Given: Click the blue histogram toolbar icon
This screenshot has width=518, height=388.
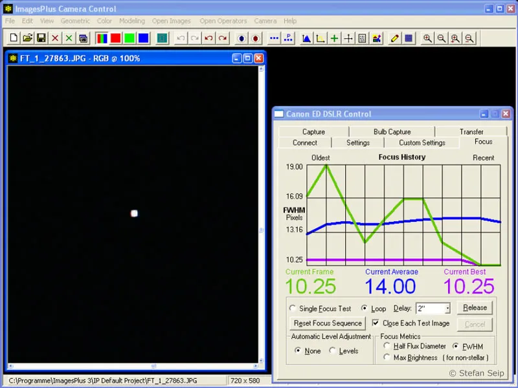Looking at the screenshot, I should 306,38.
